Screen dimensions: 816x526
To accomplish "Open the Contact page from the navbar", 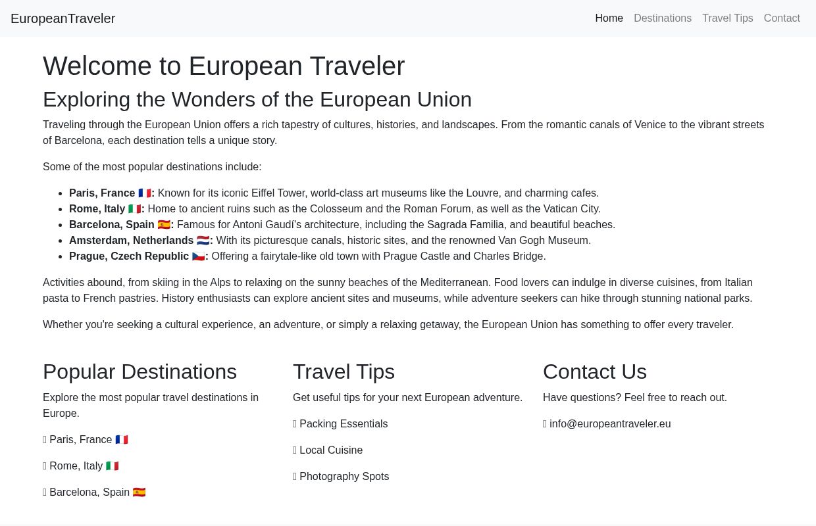I will (x=782, y=18).
